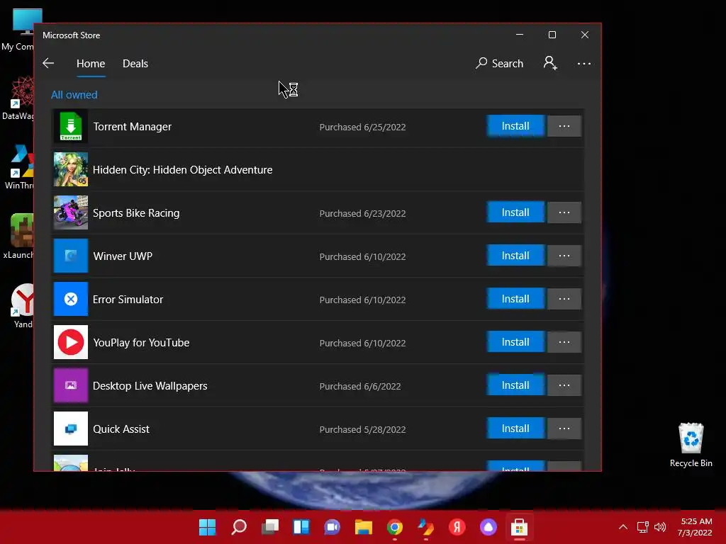726x544 pixels.
Task: Open the WinThruster icon on the taskbar
Action: (x=425, y=527)
